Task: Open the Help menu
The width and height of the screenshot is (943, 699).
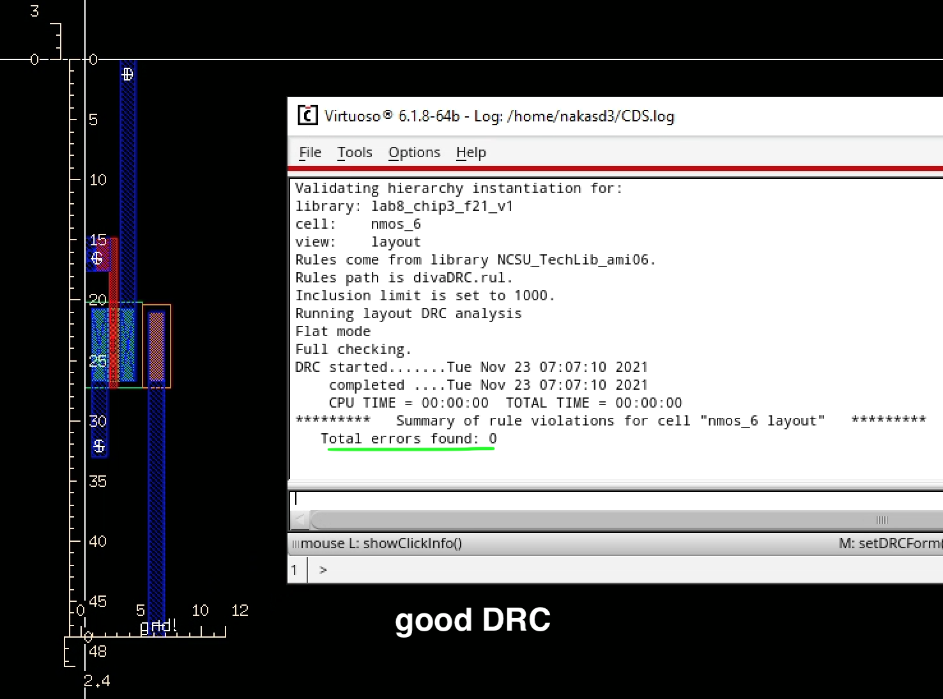Action: pos(471,152)
